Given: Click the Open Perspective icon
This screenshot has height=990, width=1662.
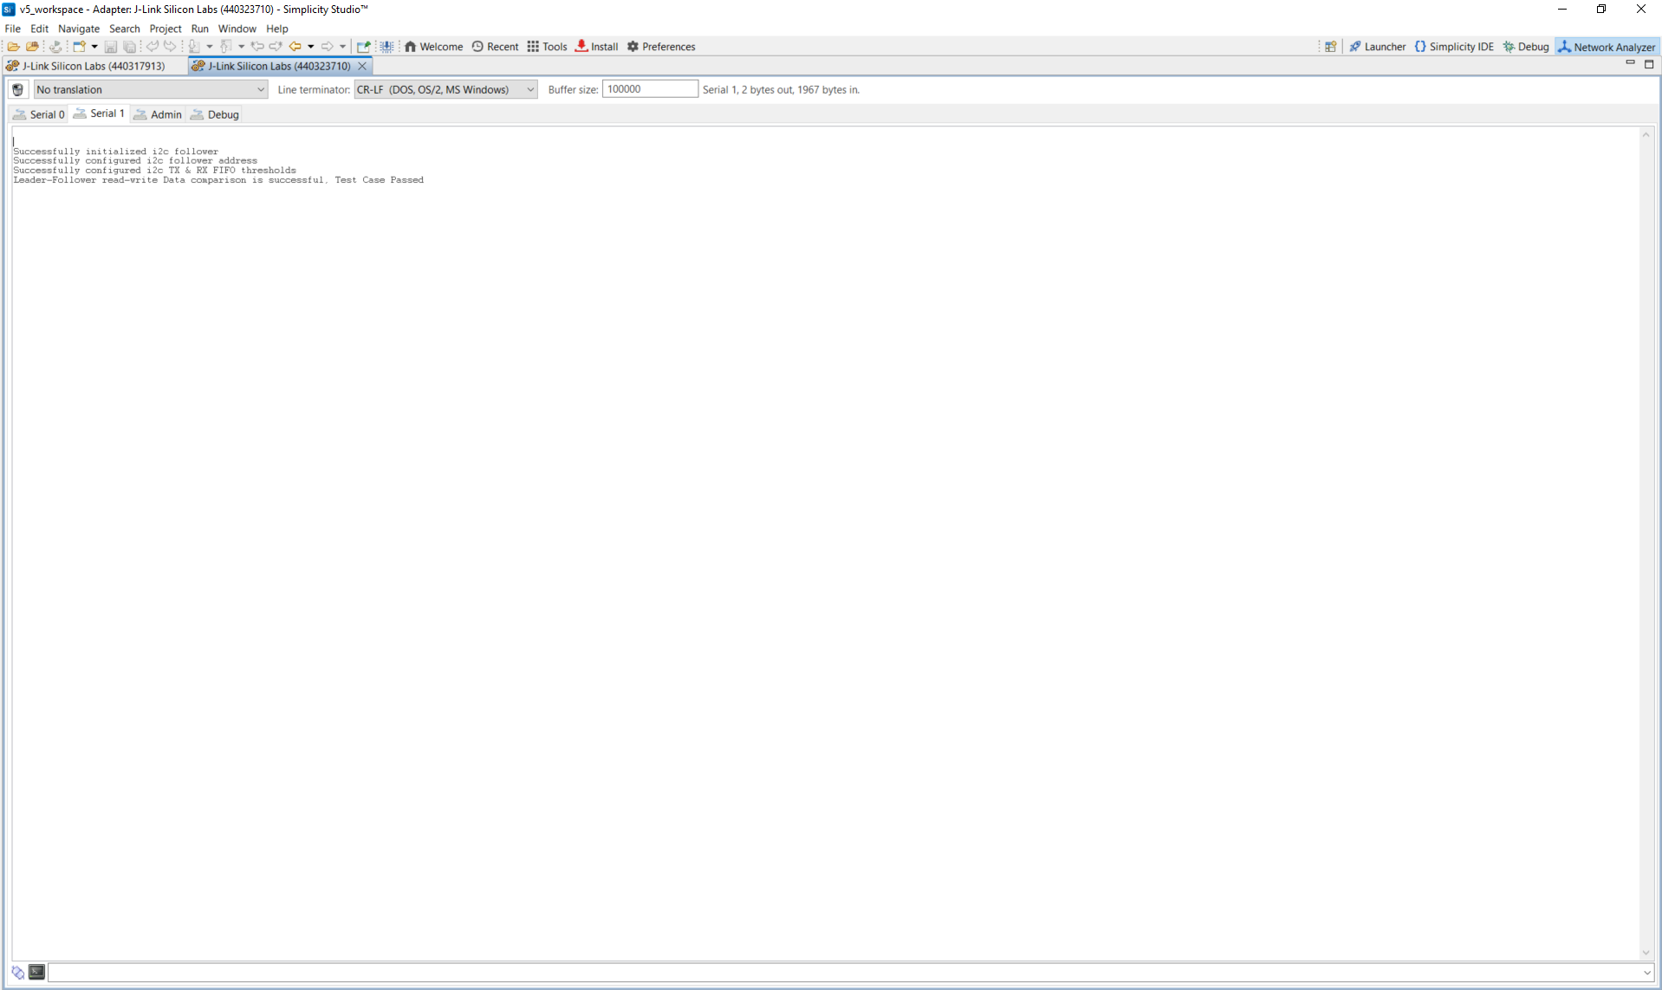Looking at the screenshot, I should coord(1330,47).
